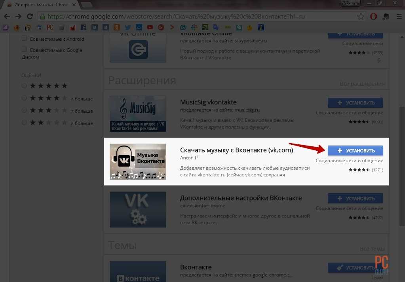
Task: Click the scrollbar up arrow
Action: 402,37
